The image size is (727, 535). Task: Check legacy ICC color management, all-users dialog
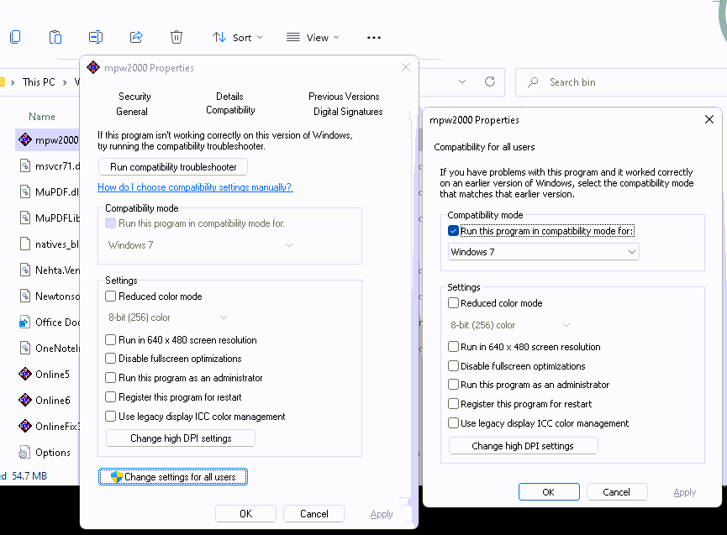[454, 423]
